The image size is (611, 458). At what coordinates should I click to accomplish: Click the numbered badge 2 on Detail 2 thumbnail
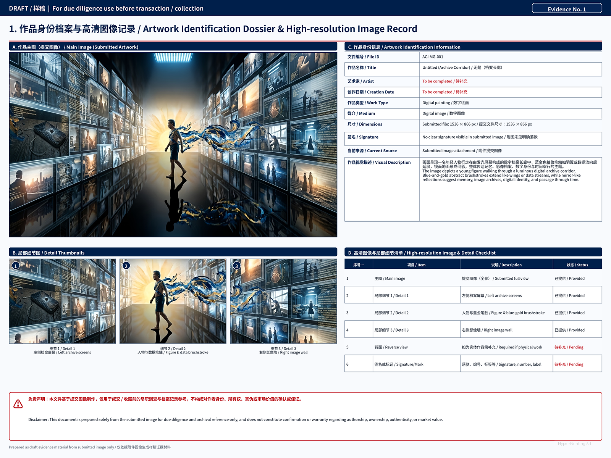(126, 266)
